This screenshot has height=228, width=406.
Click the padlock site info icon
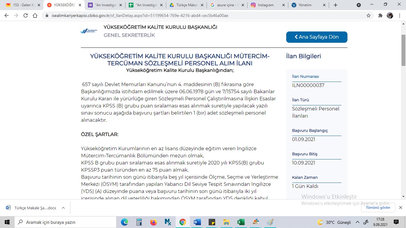click(46, 15)
